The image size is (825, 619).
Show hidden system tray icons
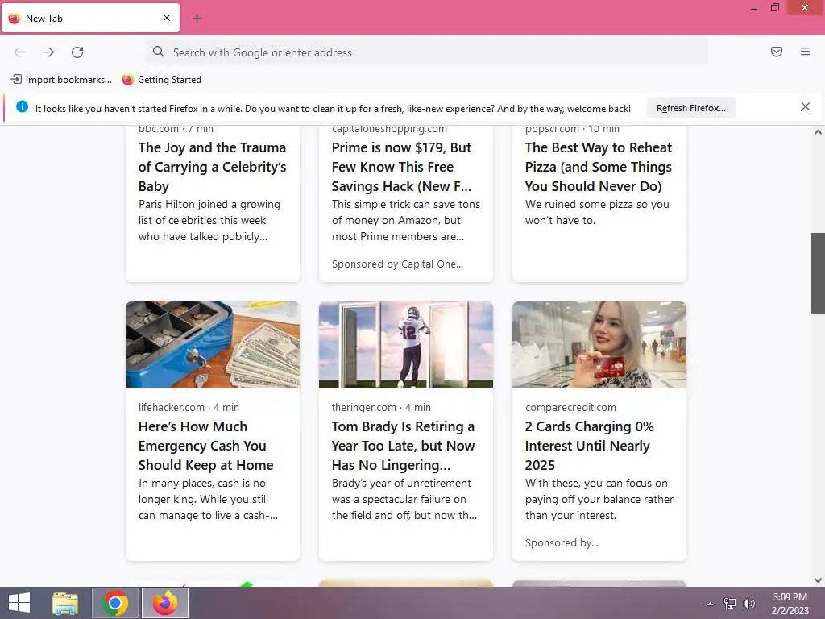point(711,604)
